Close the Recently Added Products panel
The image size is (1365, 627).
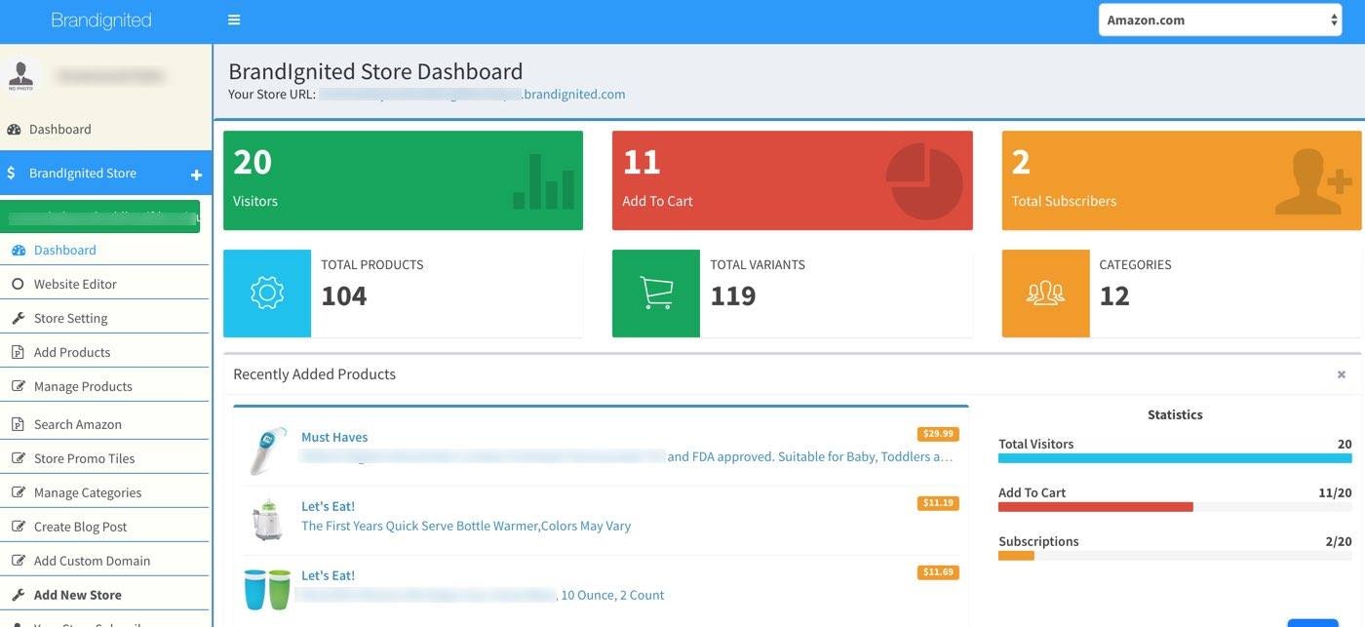click(1342, 374)
